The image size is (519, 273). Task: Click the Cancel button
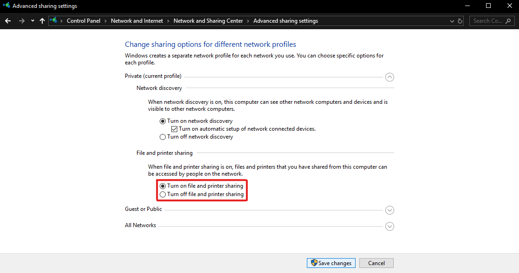point(376,263)
